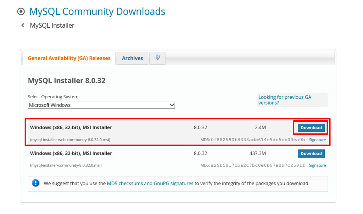This screenshot has width=363, height=214.
Task: Download the 2.4M web community installer
Action: 311,127
